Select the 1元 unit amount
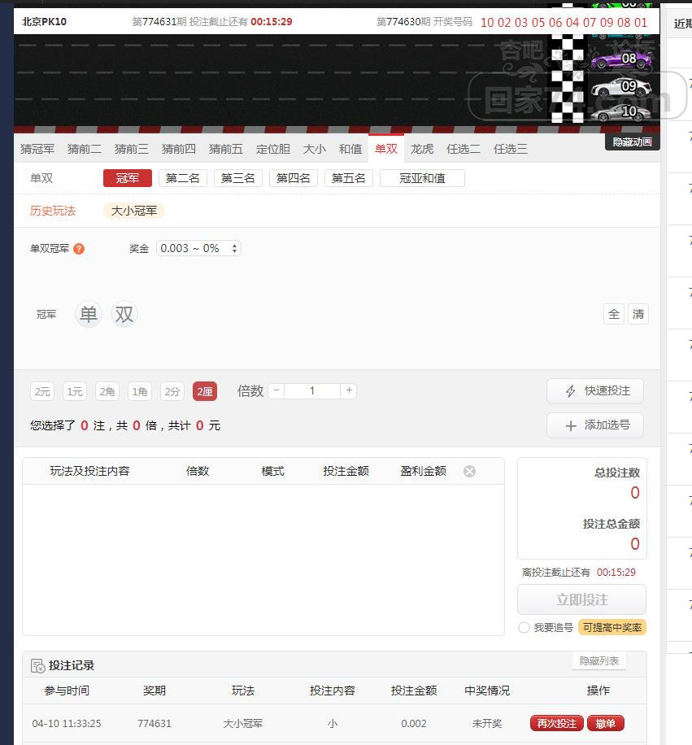This screenshot has height=745, width=692. pos(75,391)
